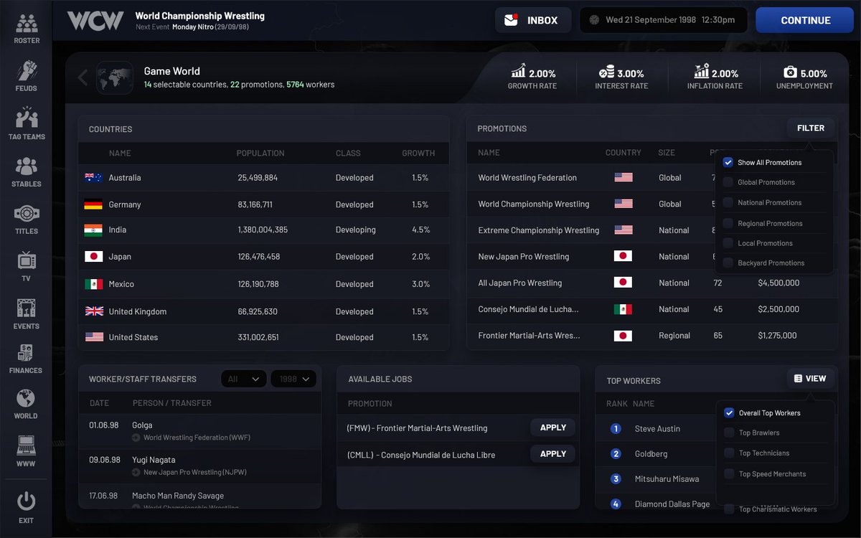Open the Golga transfer entry
Screen dimensions: 861x538
200,430
